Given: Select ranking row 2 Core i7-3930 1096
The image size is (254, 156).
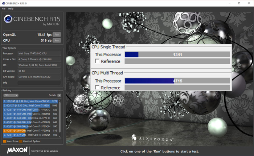Looking at the screenshot, I should [30, 105].
